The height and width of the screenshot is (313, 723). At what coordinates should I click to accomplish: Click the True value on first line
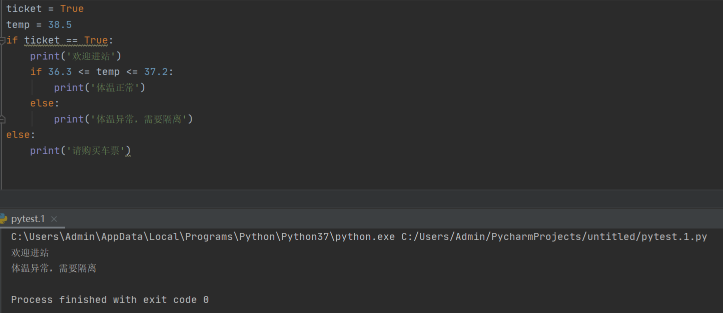[x=72, y=8]
